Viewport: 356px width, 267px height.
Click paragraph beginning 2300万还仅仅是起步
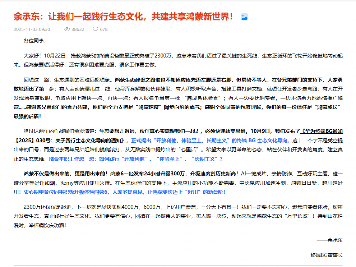(178, 216)
